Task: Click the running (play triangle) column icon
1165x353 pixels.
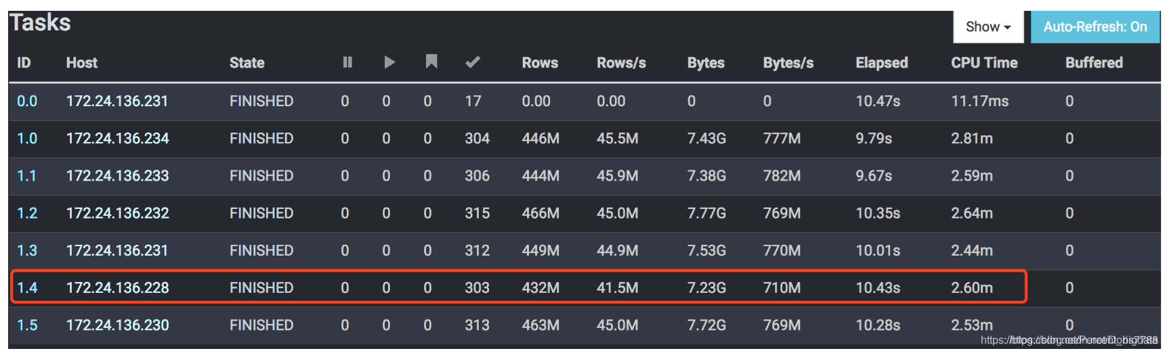Action: point(389,62)
